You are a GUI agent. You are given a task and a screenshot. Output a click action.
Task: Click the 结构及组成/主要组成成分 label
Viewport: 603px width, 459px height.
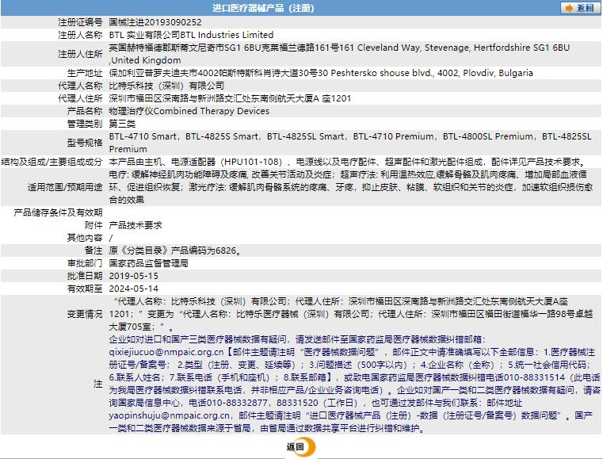(x=52, y=162)
